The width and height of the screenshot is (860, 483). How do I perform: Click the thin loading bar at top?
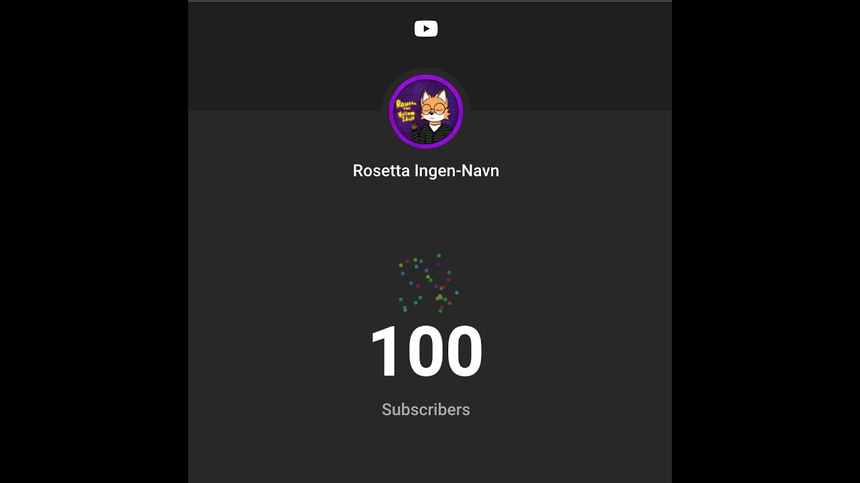click(x=430, y=1)
